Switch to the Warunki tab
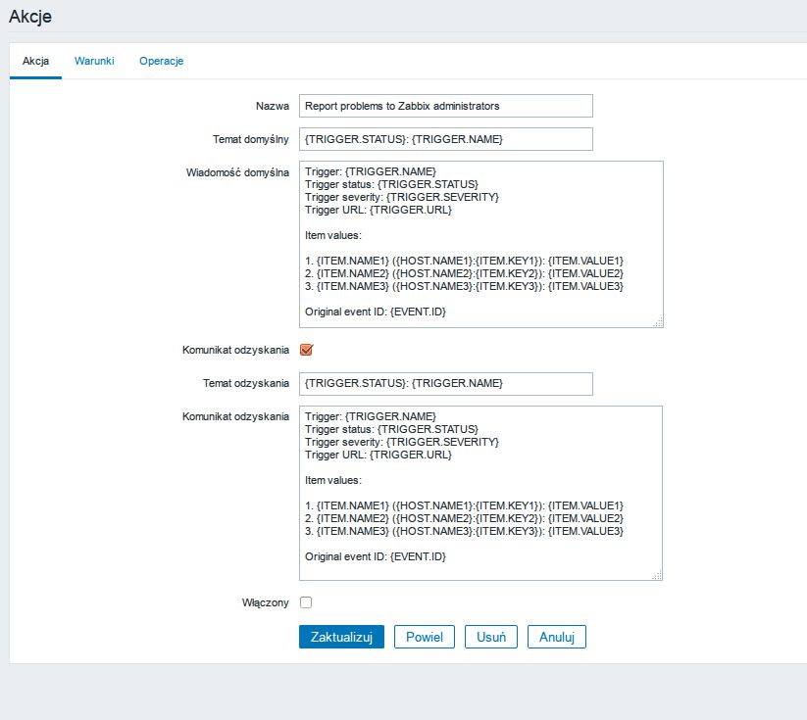The image size is (807, 720). 94,61
